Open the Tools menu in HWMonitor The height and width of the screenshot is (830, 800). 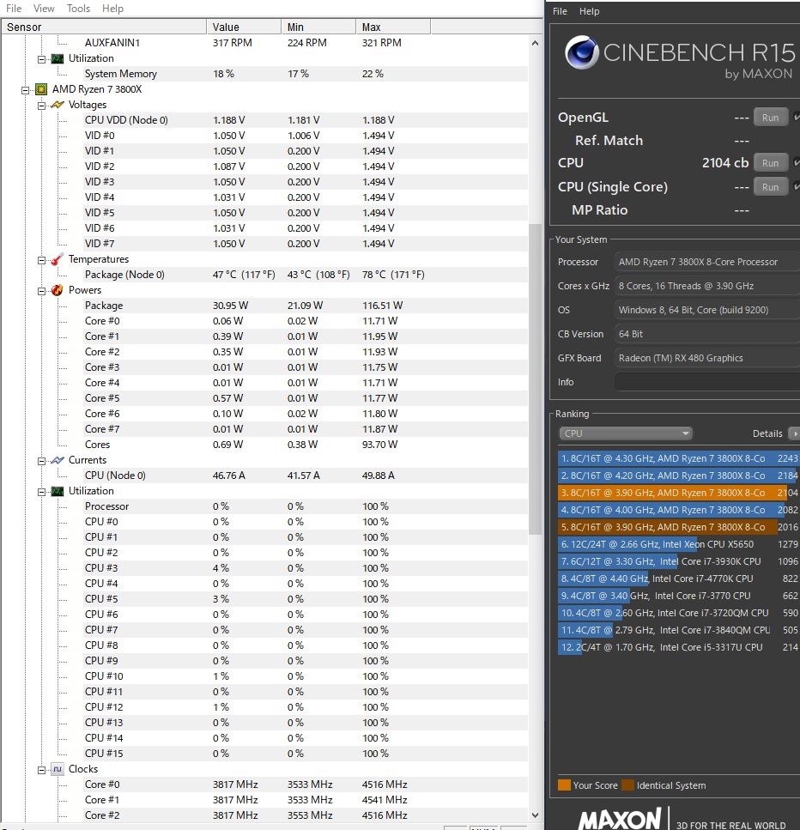(78, 9)
